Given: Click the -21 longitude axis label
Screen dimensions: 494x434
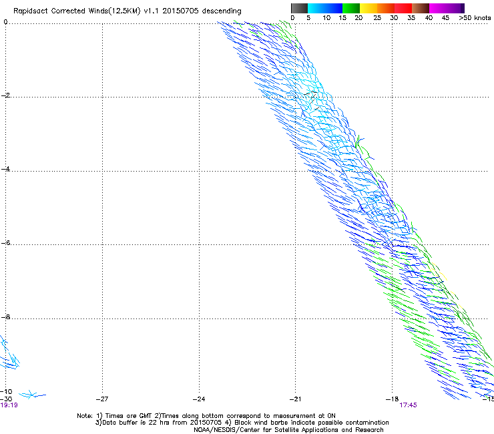Looking at the screenshot, I should pos(296,399).
